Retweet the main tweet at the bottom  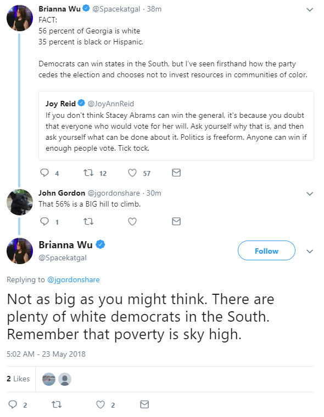pyautogui.click(x=57, y=404)
